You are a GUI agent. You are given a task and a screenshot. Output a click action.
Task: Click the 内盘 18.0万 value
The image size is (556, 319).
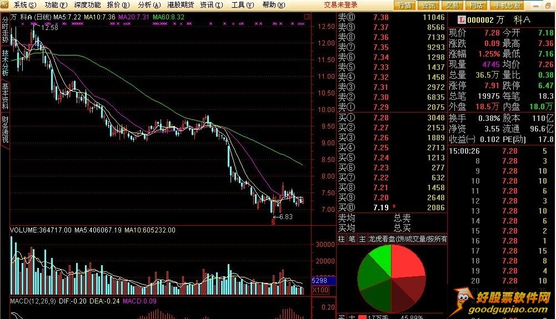pos(541,107)
